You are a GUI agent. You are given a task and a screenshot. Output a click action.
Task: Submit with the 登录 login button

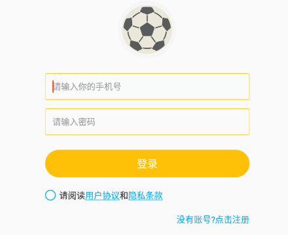click(x=147, y=163)
